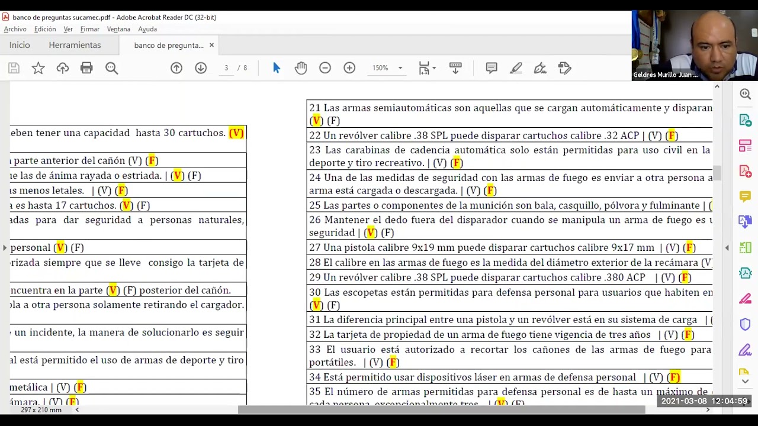Open the Edición menu

click(x=45, y=29)
